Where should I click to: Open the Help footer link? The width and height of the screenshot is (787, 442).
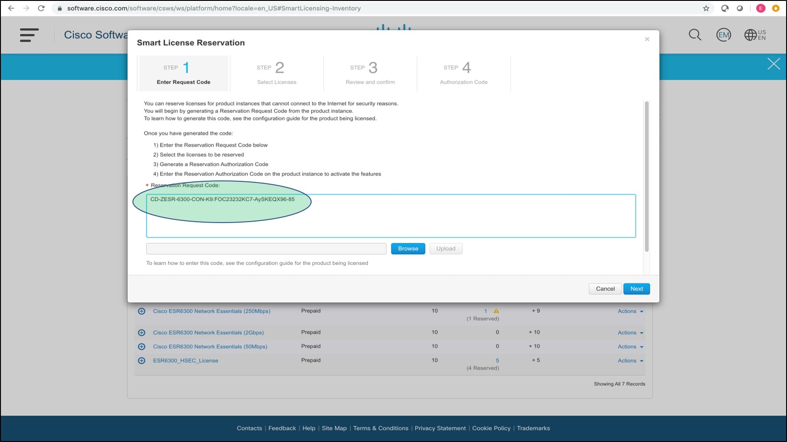[x=309, y=428]
